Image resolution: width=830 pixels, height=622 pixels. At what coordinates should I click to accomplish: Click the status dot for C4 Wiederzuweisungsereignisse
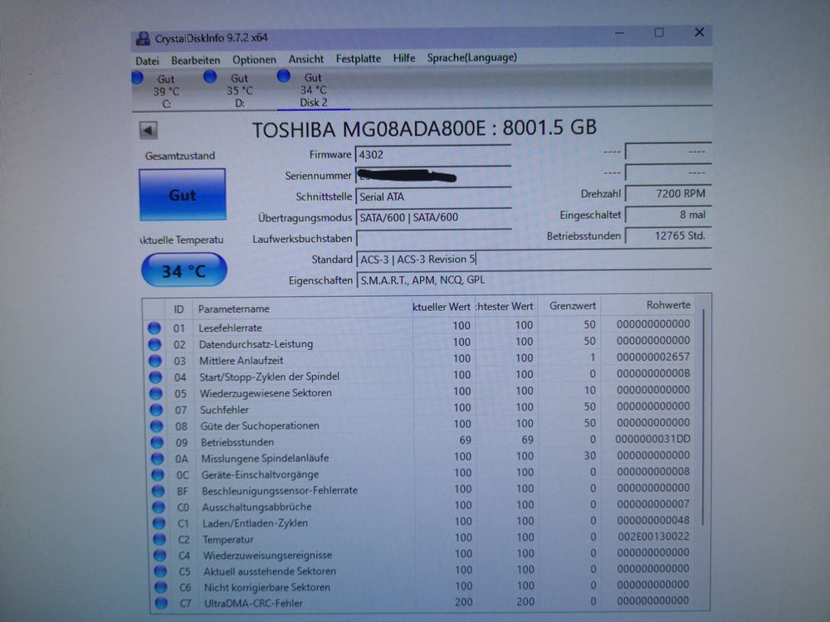click(x=160, y=556)
